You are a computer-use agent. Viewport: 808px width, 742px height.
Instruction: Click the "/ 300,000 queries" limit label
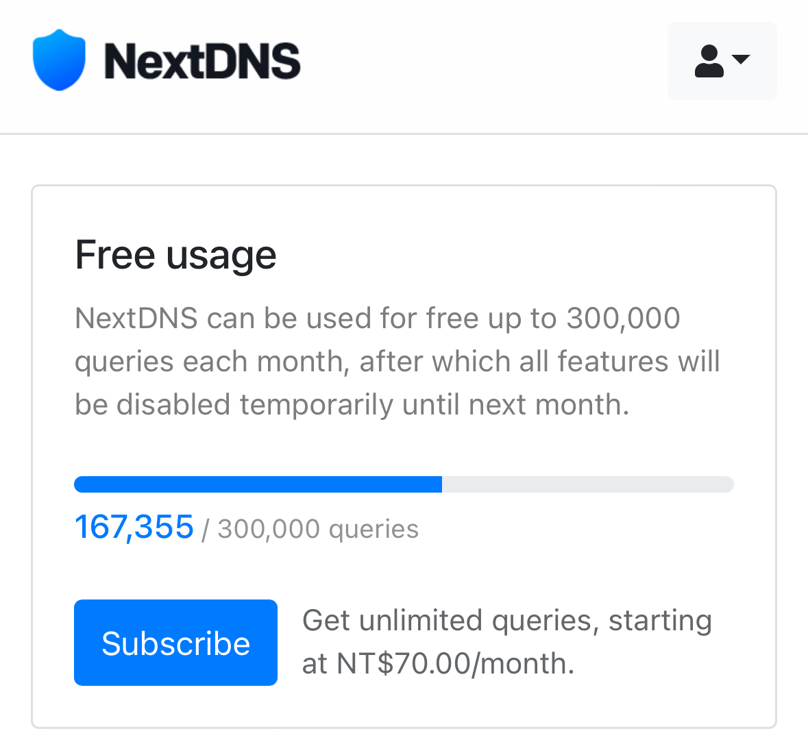click(x=310, y=530)
